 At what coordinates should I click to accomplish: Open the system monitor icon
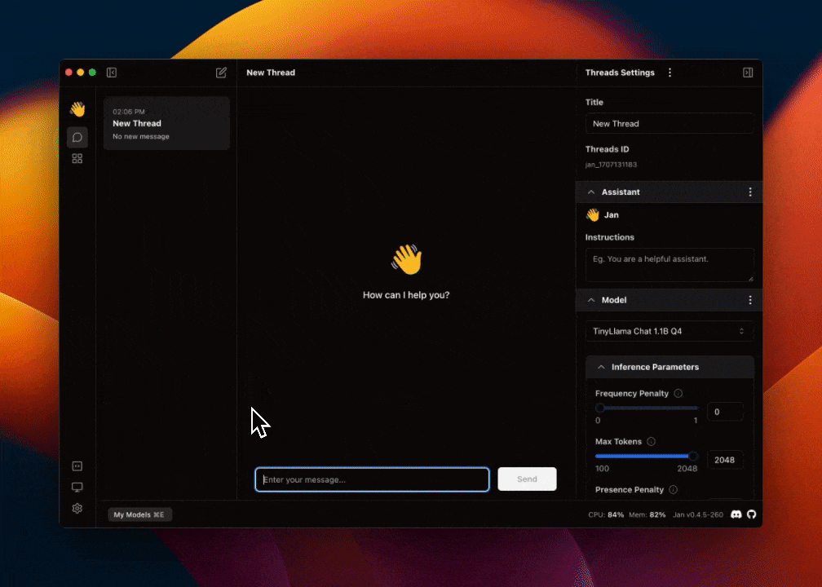pyautogui.click(x=77, y=488)
